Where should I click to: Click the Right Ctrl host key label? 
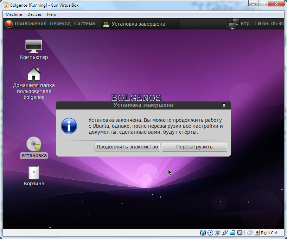tap(269, 233)
